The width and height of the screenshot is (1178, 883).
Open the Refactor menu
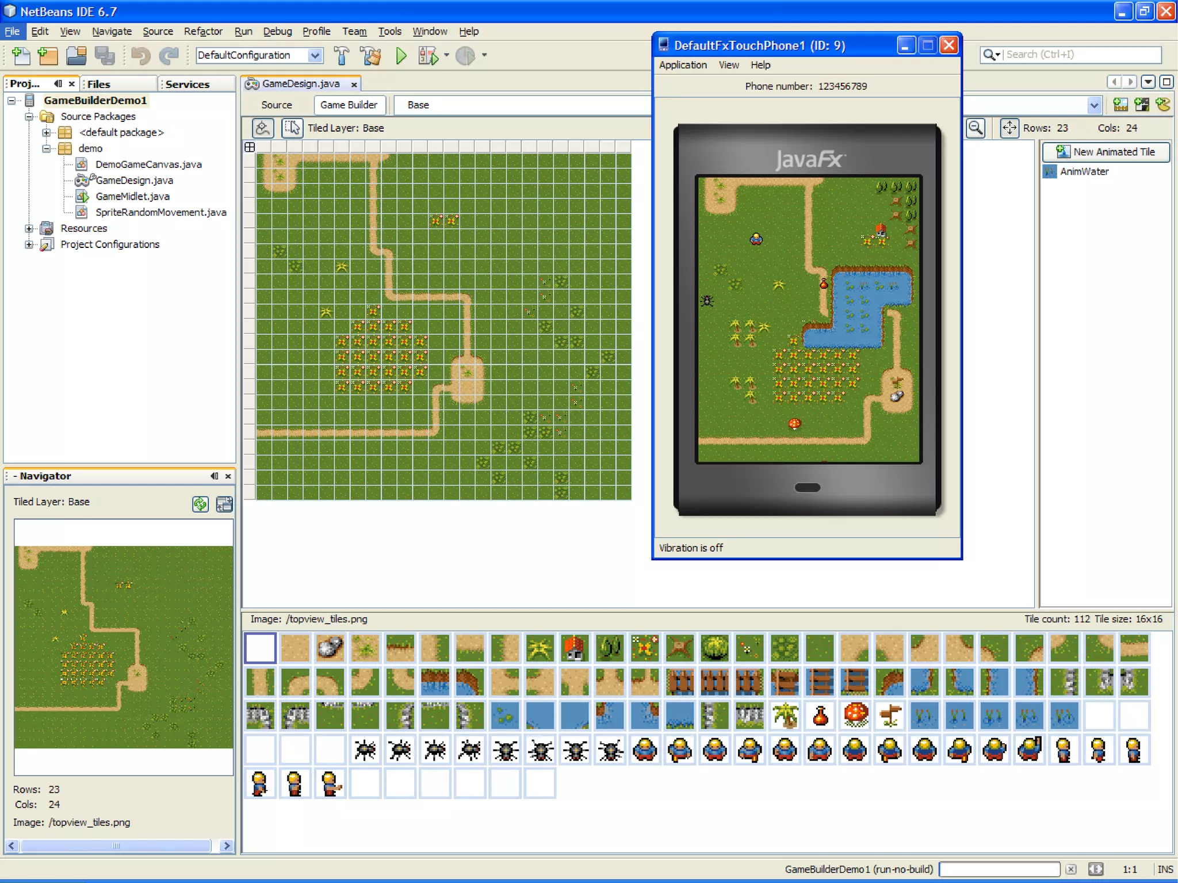click(x=202, y=31)
